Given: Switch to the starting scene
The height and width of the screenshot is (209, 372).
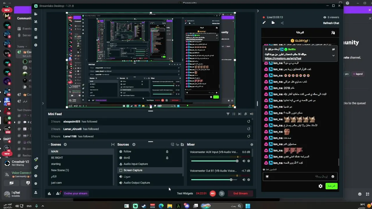Looking at the screenshot, I should coord(81,164).
